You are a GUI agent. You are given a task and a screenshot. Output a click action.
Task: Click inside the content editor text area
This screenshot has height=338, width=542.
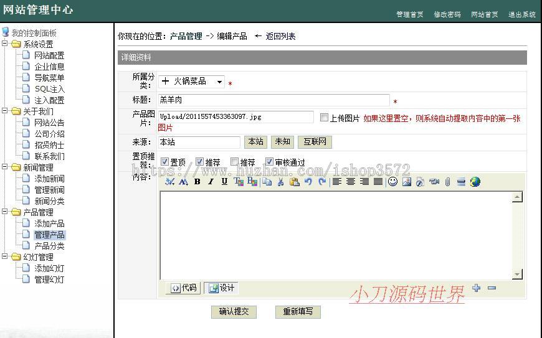click(336, 235)
